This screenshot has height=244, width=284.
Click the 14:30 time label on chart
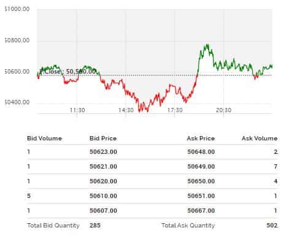(x=126, y=110)
